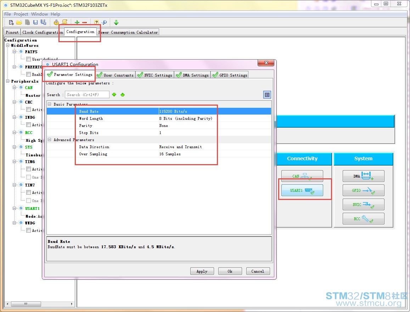Viewport: 410px width, 312px height.
Task: Click the USART1 cube icon in tree
Action: point(21,208)
